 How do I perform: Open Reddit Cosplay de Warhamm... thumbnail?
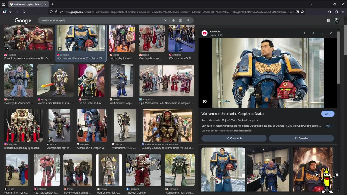tap(18, 80)
